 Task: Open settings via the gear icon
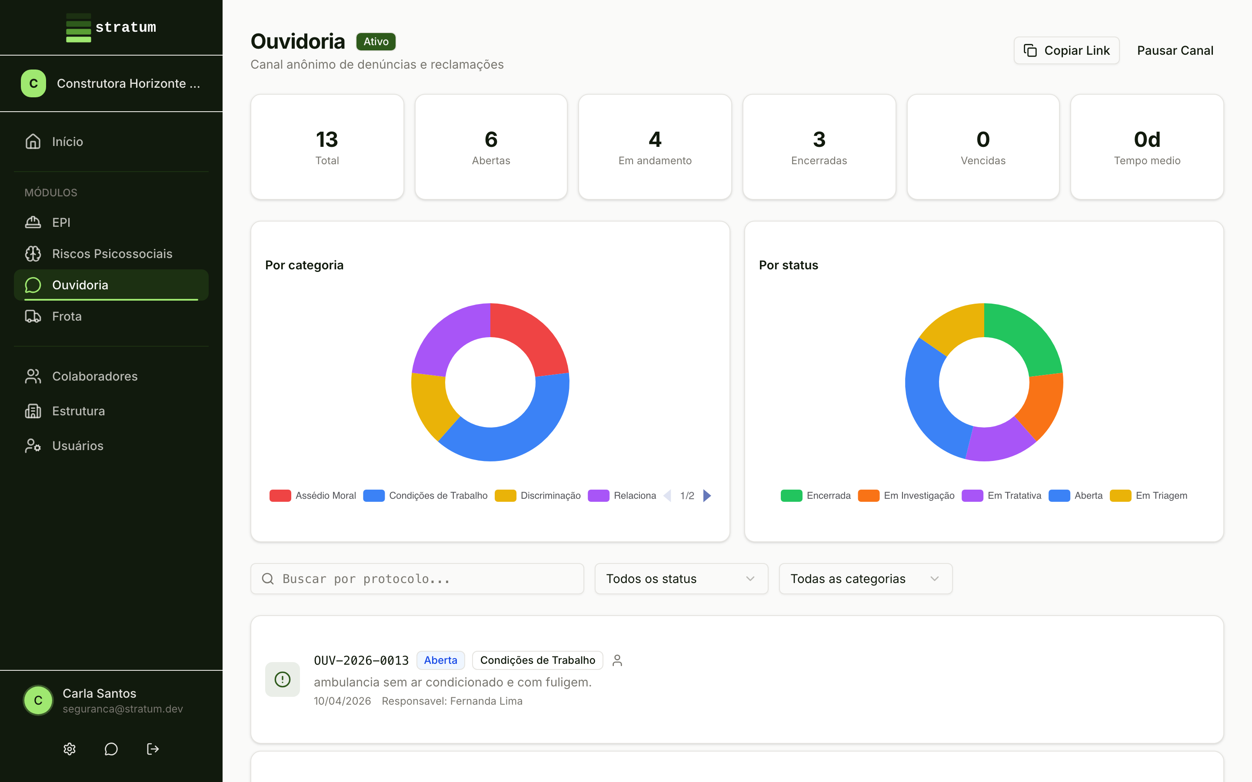(69, 749)
